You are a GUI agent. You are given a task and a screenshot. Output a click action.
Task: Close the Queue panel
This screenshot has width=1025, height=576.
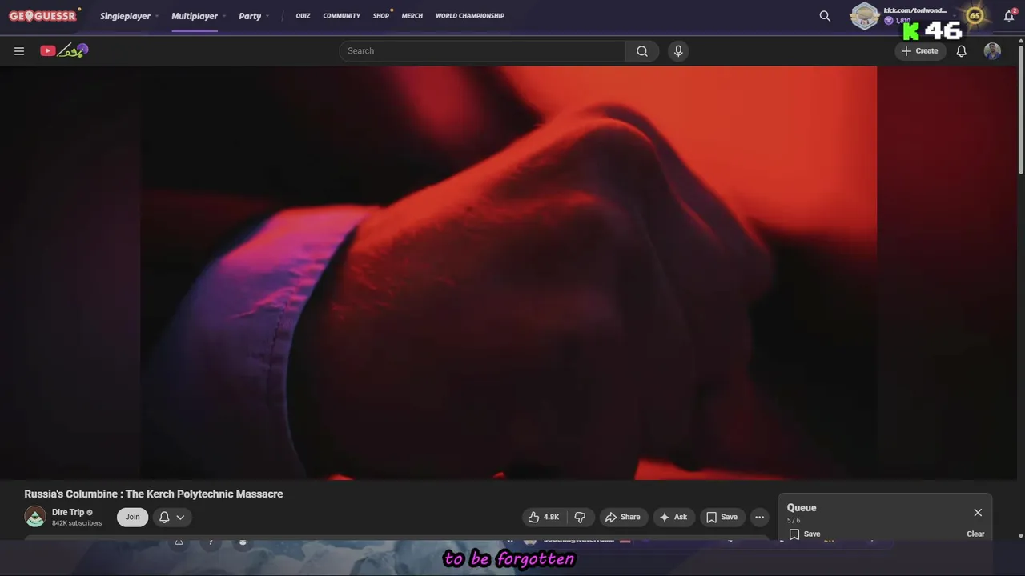(x=978, y=513)
